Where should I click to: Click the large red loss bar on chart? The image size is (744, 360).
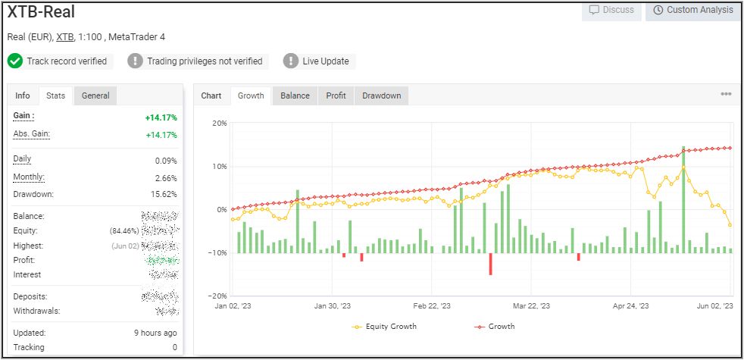point(490,264)
